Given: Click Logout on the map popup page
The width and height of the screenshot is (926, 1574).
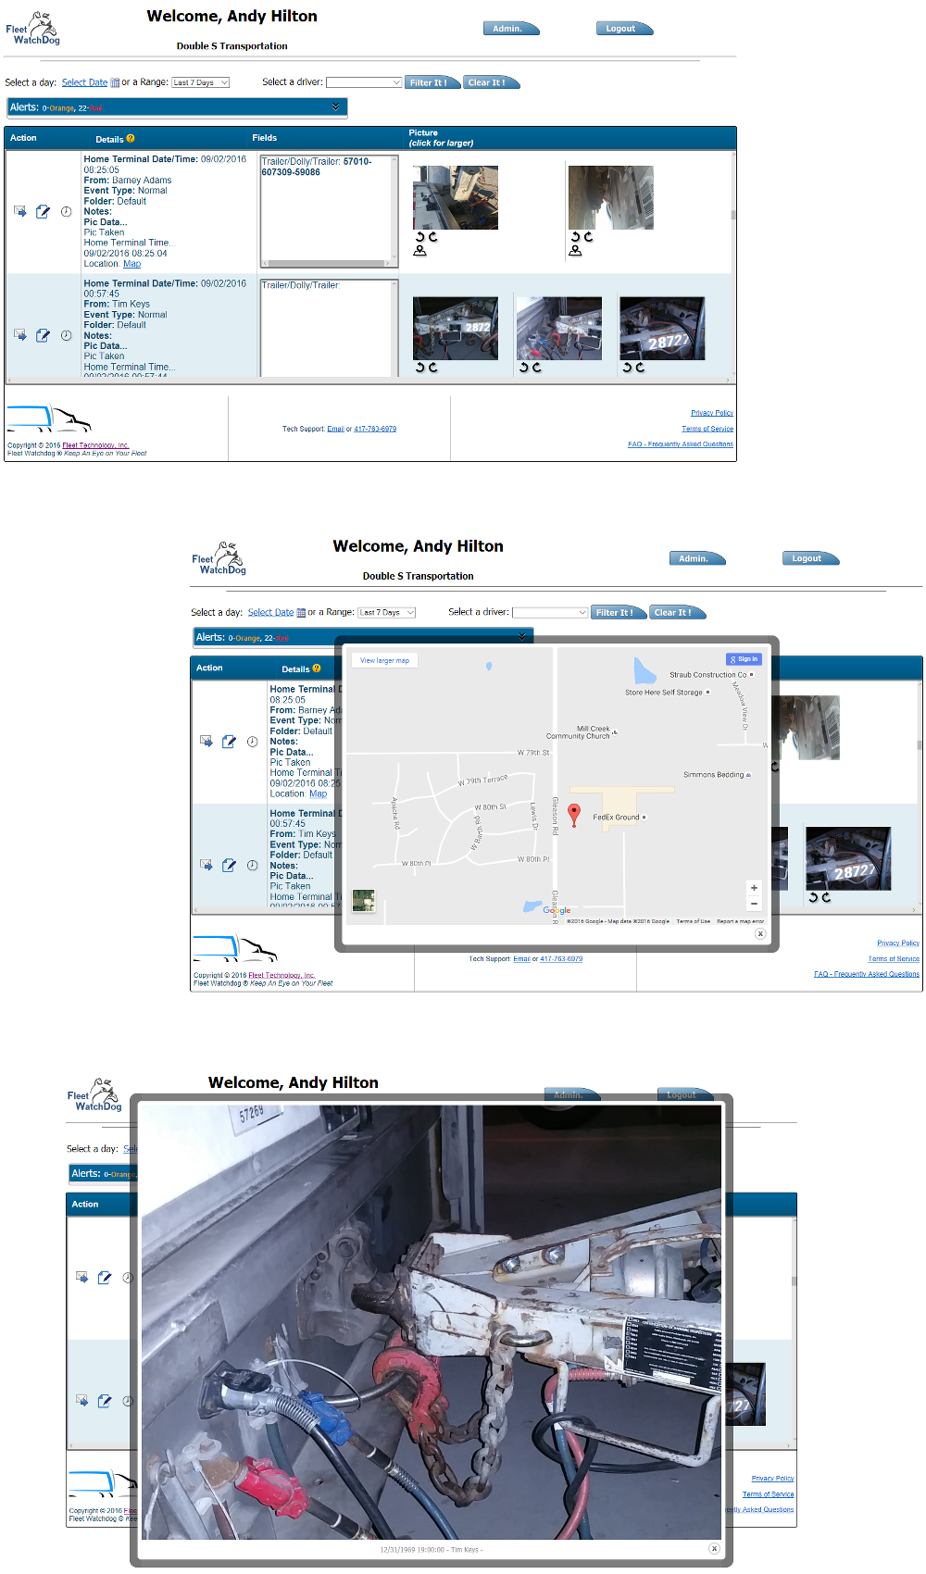Looking at the screenshot, I should 810,558.
